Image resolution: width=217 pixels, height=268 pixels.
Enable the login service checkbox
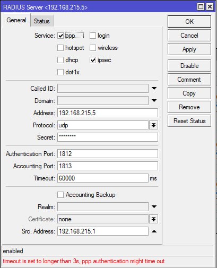pos(93,36)
